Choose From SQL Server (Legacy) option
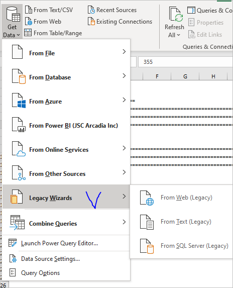The image size is (233, 288). pos(182,246)
